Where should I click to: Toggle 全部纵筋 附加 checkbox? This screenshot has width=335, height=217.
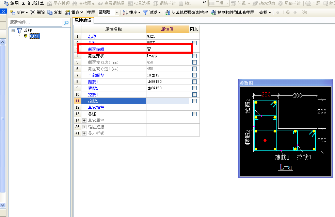194,75
